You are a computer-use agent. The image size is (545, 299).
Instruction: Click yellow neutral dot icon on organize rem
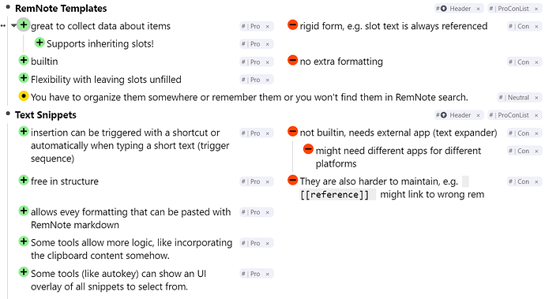(23, 95)
